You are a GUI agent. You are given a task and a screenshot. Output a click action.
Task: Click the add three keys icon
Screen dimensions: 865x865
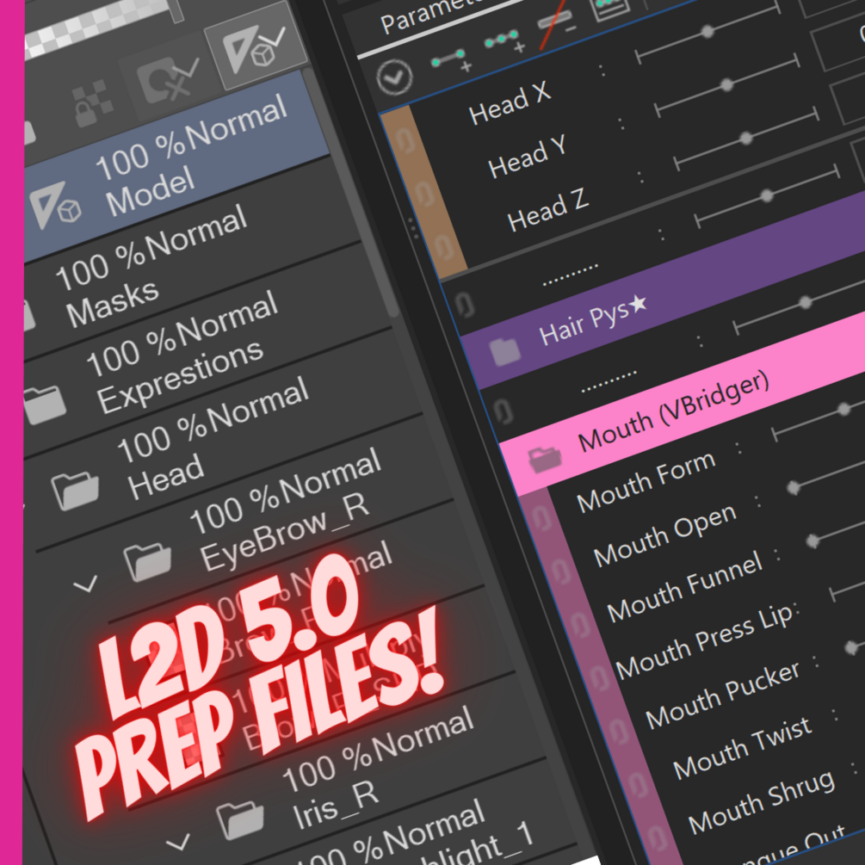tap(504, 41)
